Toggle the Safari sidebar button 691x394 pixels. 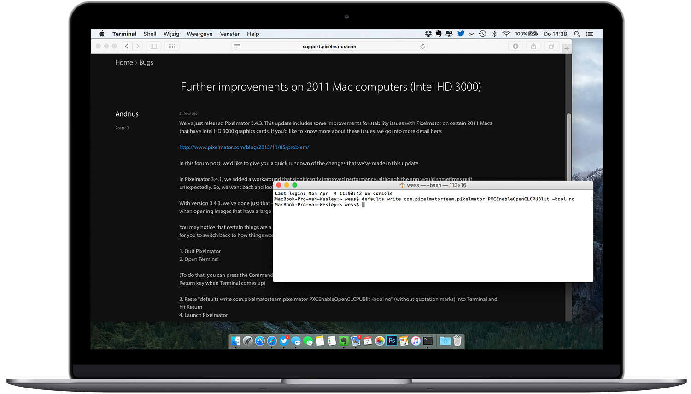pos(153,46)
